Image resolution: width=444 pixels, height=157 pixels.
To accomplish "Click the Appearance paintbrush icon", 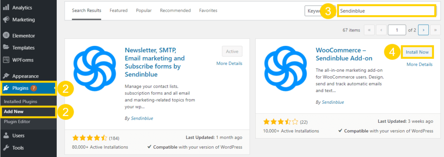I will coord(6,76).
